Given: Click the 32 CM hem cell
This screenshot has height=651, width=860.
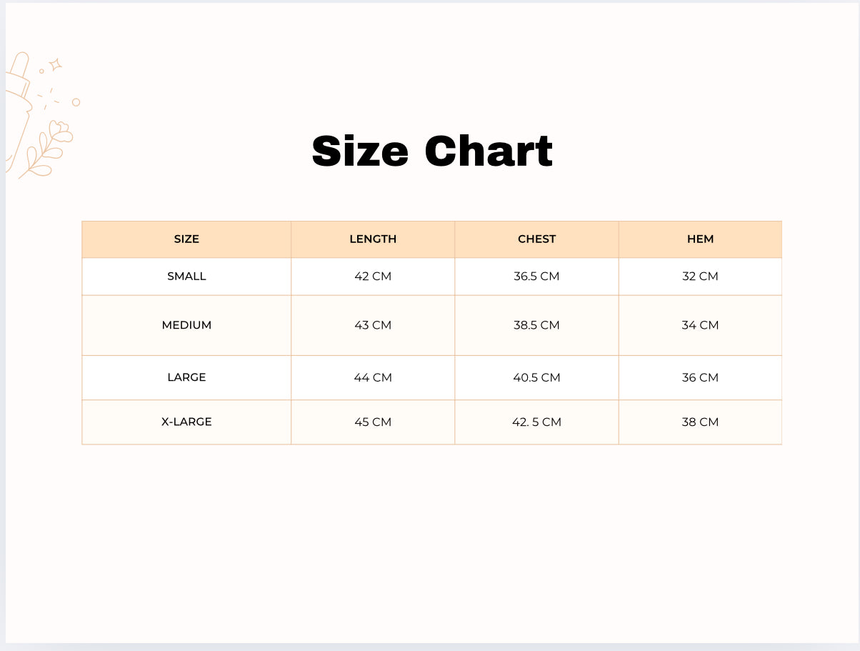Looking at the screenshot, I should (x=700, y=277).
